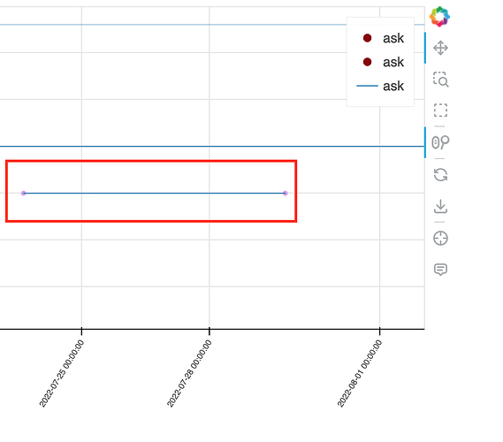
Task: Select the Box Zoom tool
Action: click(x=440, y=80)
